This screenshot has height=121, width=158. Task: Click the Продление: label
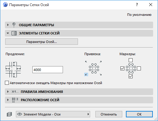15,54
